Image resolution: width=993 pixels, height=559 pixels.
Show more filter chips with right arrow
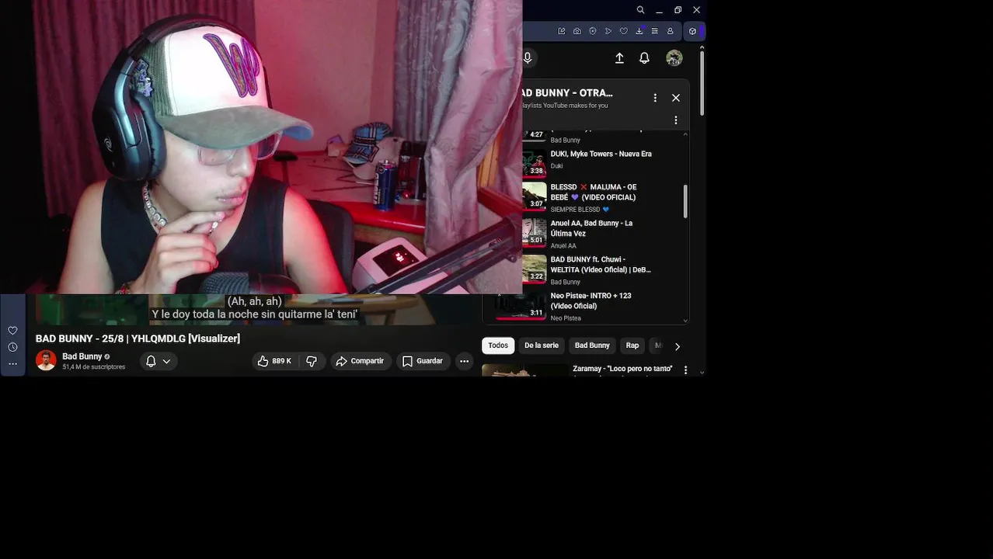(x=677, y=346)
